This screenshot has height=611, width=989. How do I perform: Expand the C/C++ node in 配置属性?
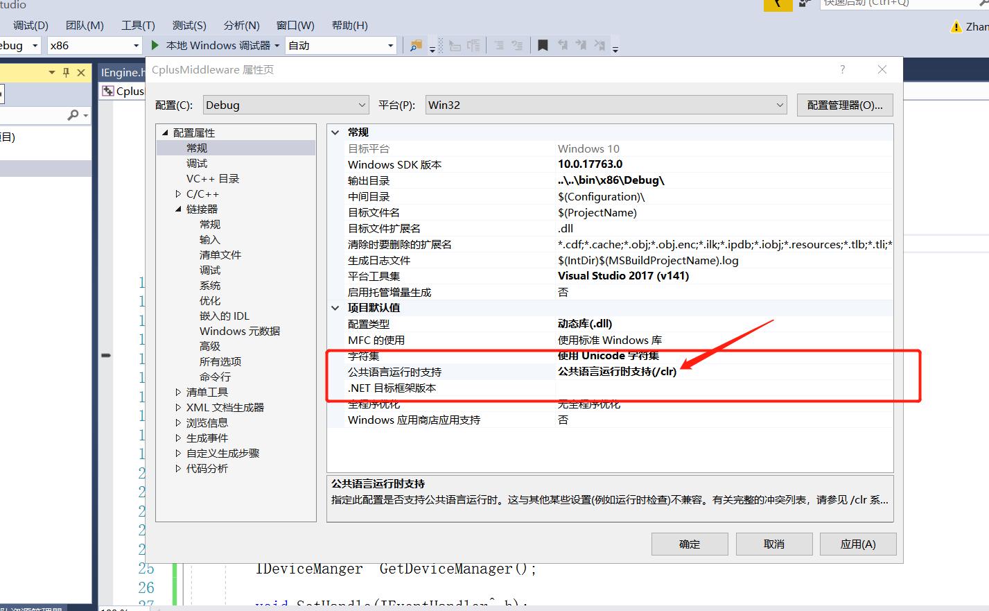[x=178, y=193]
